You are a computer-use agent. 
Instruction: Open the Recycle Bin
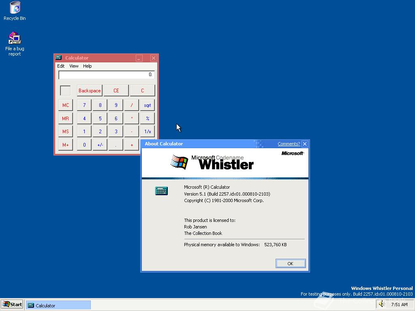[x=15, y=8]
